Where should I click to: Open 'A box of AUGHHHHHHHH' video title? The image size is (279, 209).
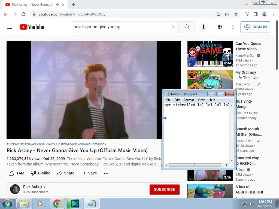click(249, 189)
